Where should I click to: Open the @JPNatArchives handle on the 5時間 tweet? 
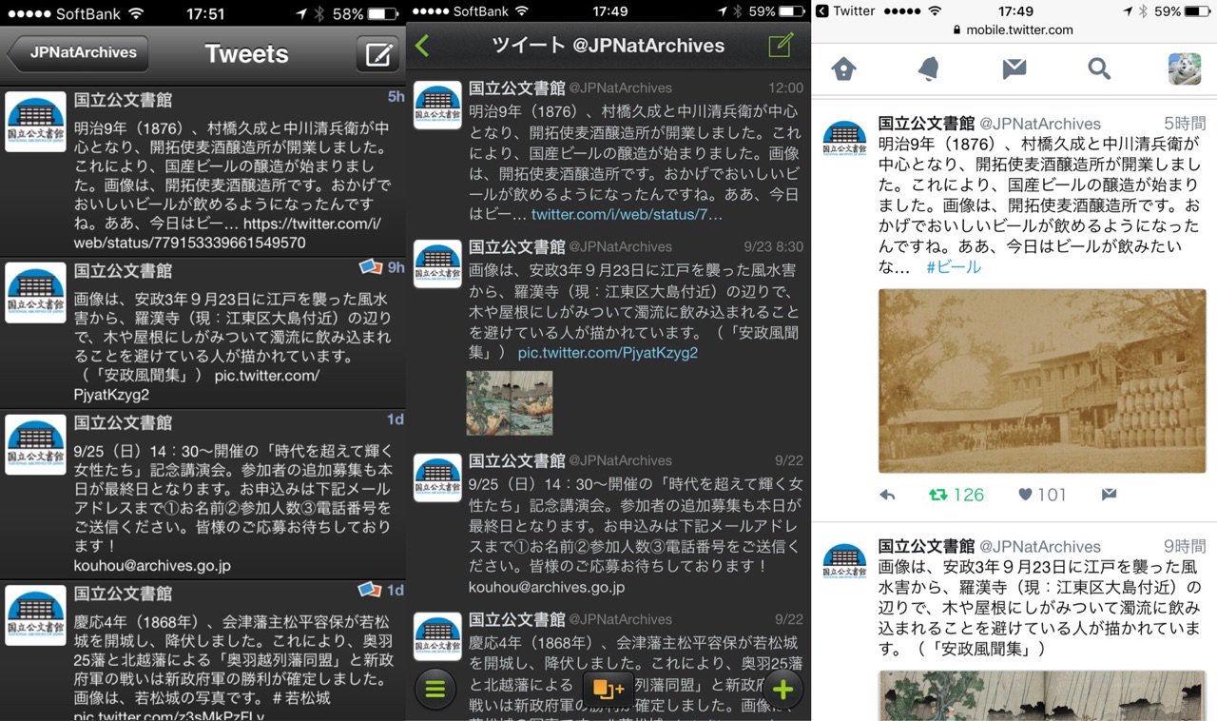[1040, 124]
